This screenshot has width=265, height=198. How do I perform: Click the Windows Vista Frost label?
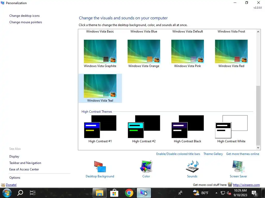pyautogui.click(x=231, y=31)
